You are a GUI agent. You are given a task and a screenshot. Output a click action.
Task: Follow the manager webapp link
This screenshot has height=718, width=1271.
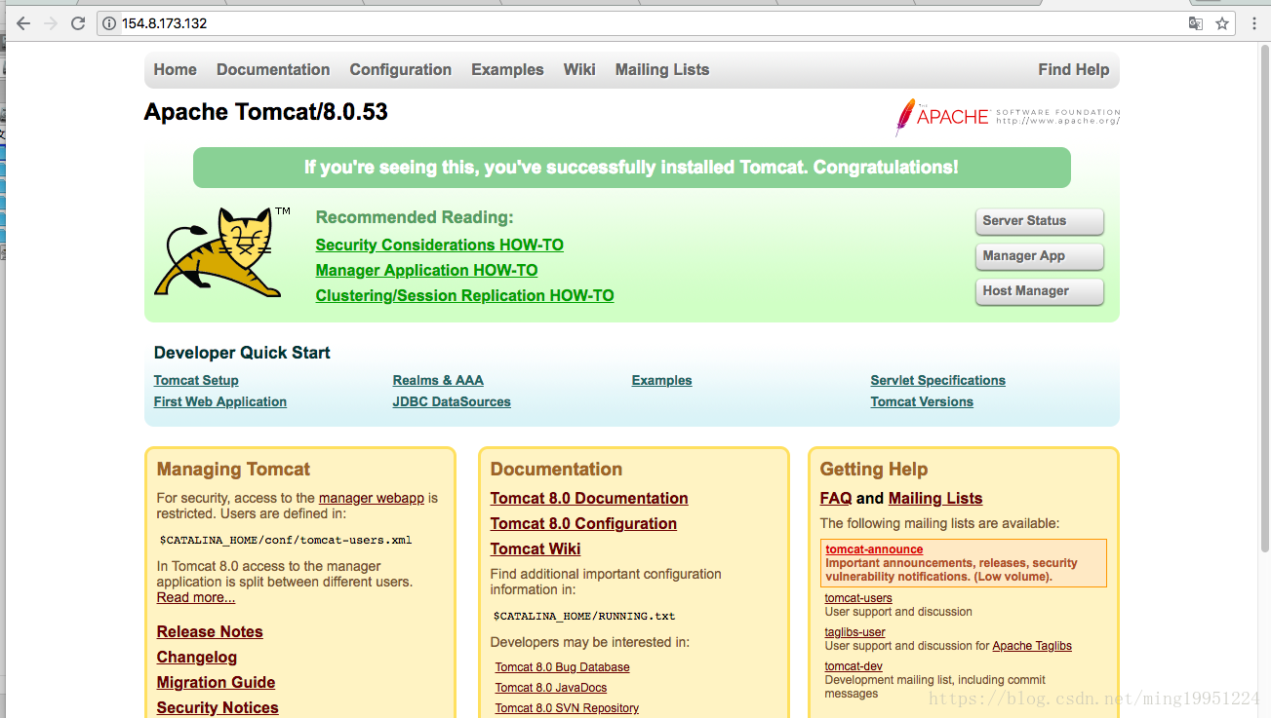372,499
